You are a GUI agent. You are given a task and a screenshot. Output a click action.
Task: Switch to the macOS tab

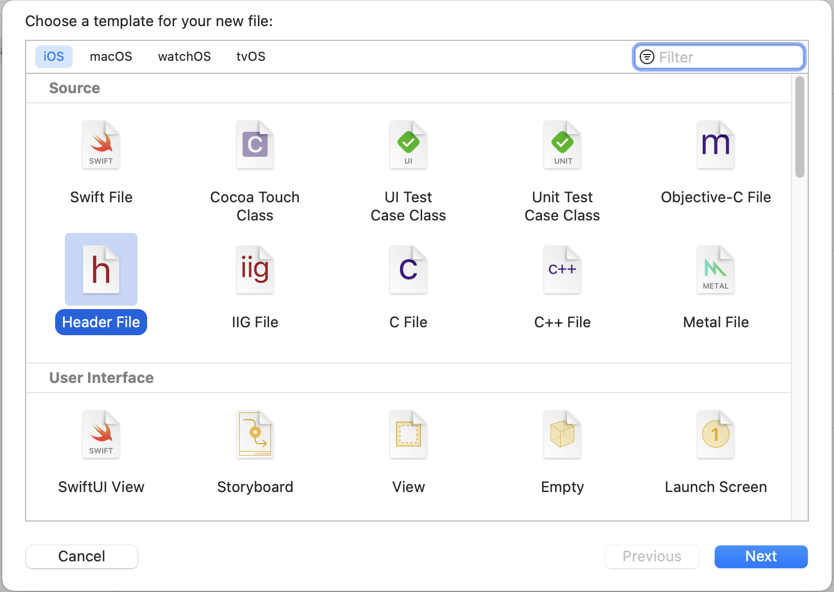click(x=111, y=57)
